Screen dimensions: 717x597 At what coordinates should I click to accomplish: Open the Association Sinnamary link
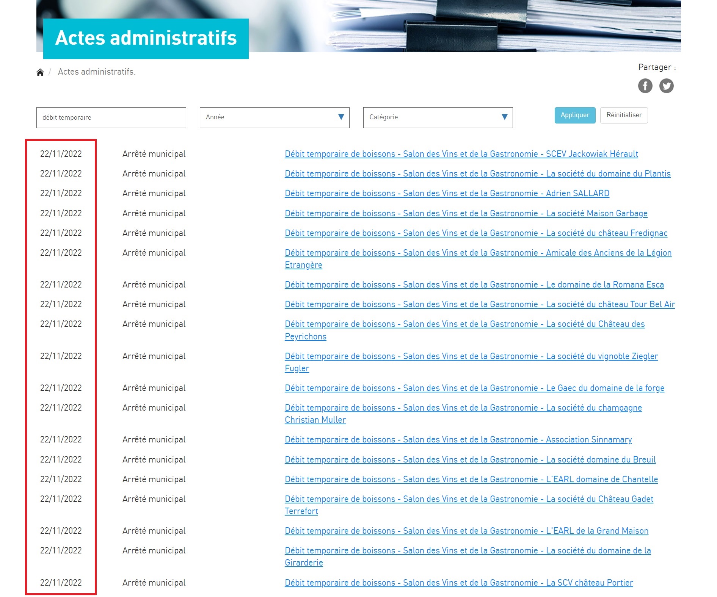click(x=458, y=439)
